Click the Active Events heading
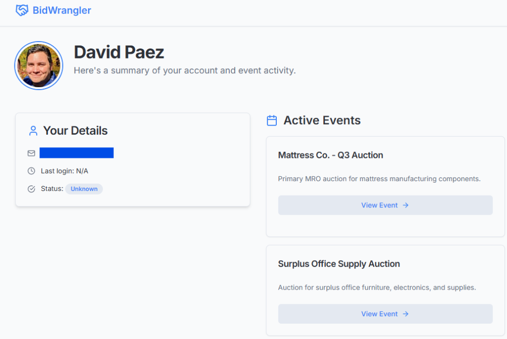 pyautogui.click(x=321, y=120)
